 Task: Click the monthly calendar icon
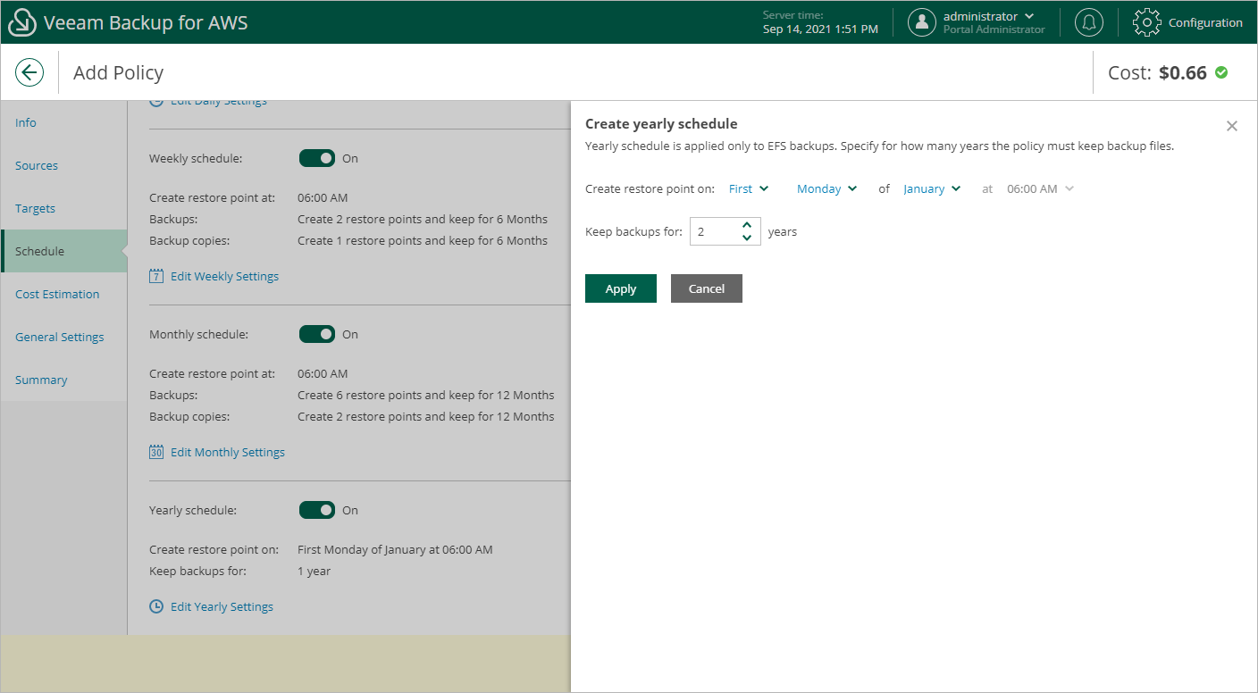click(x=156, y=452)
